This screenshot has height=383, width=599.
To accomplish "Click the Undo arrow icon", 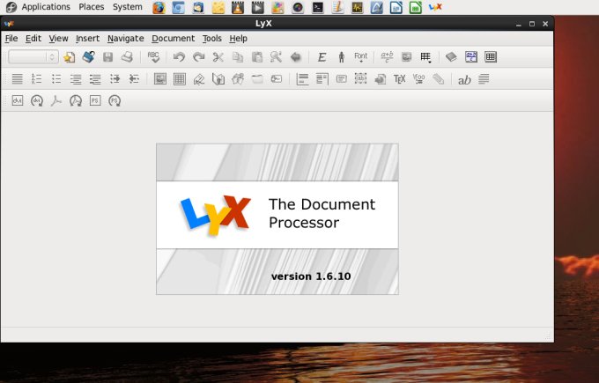I will [x=179, y=57].
